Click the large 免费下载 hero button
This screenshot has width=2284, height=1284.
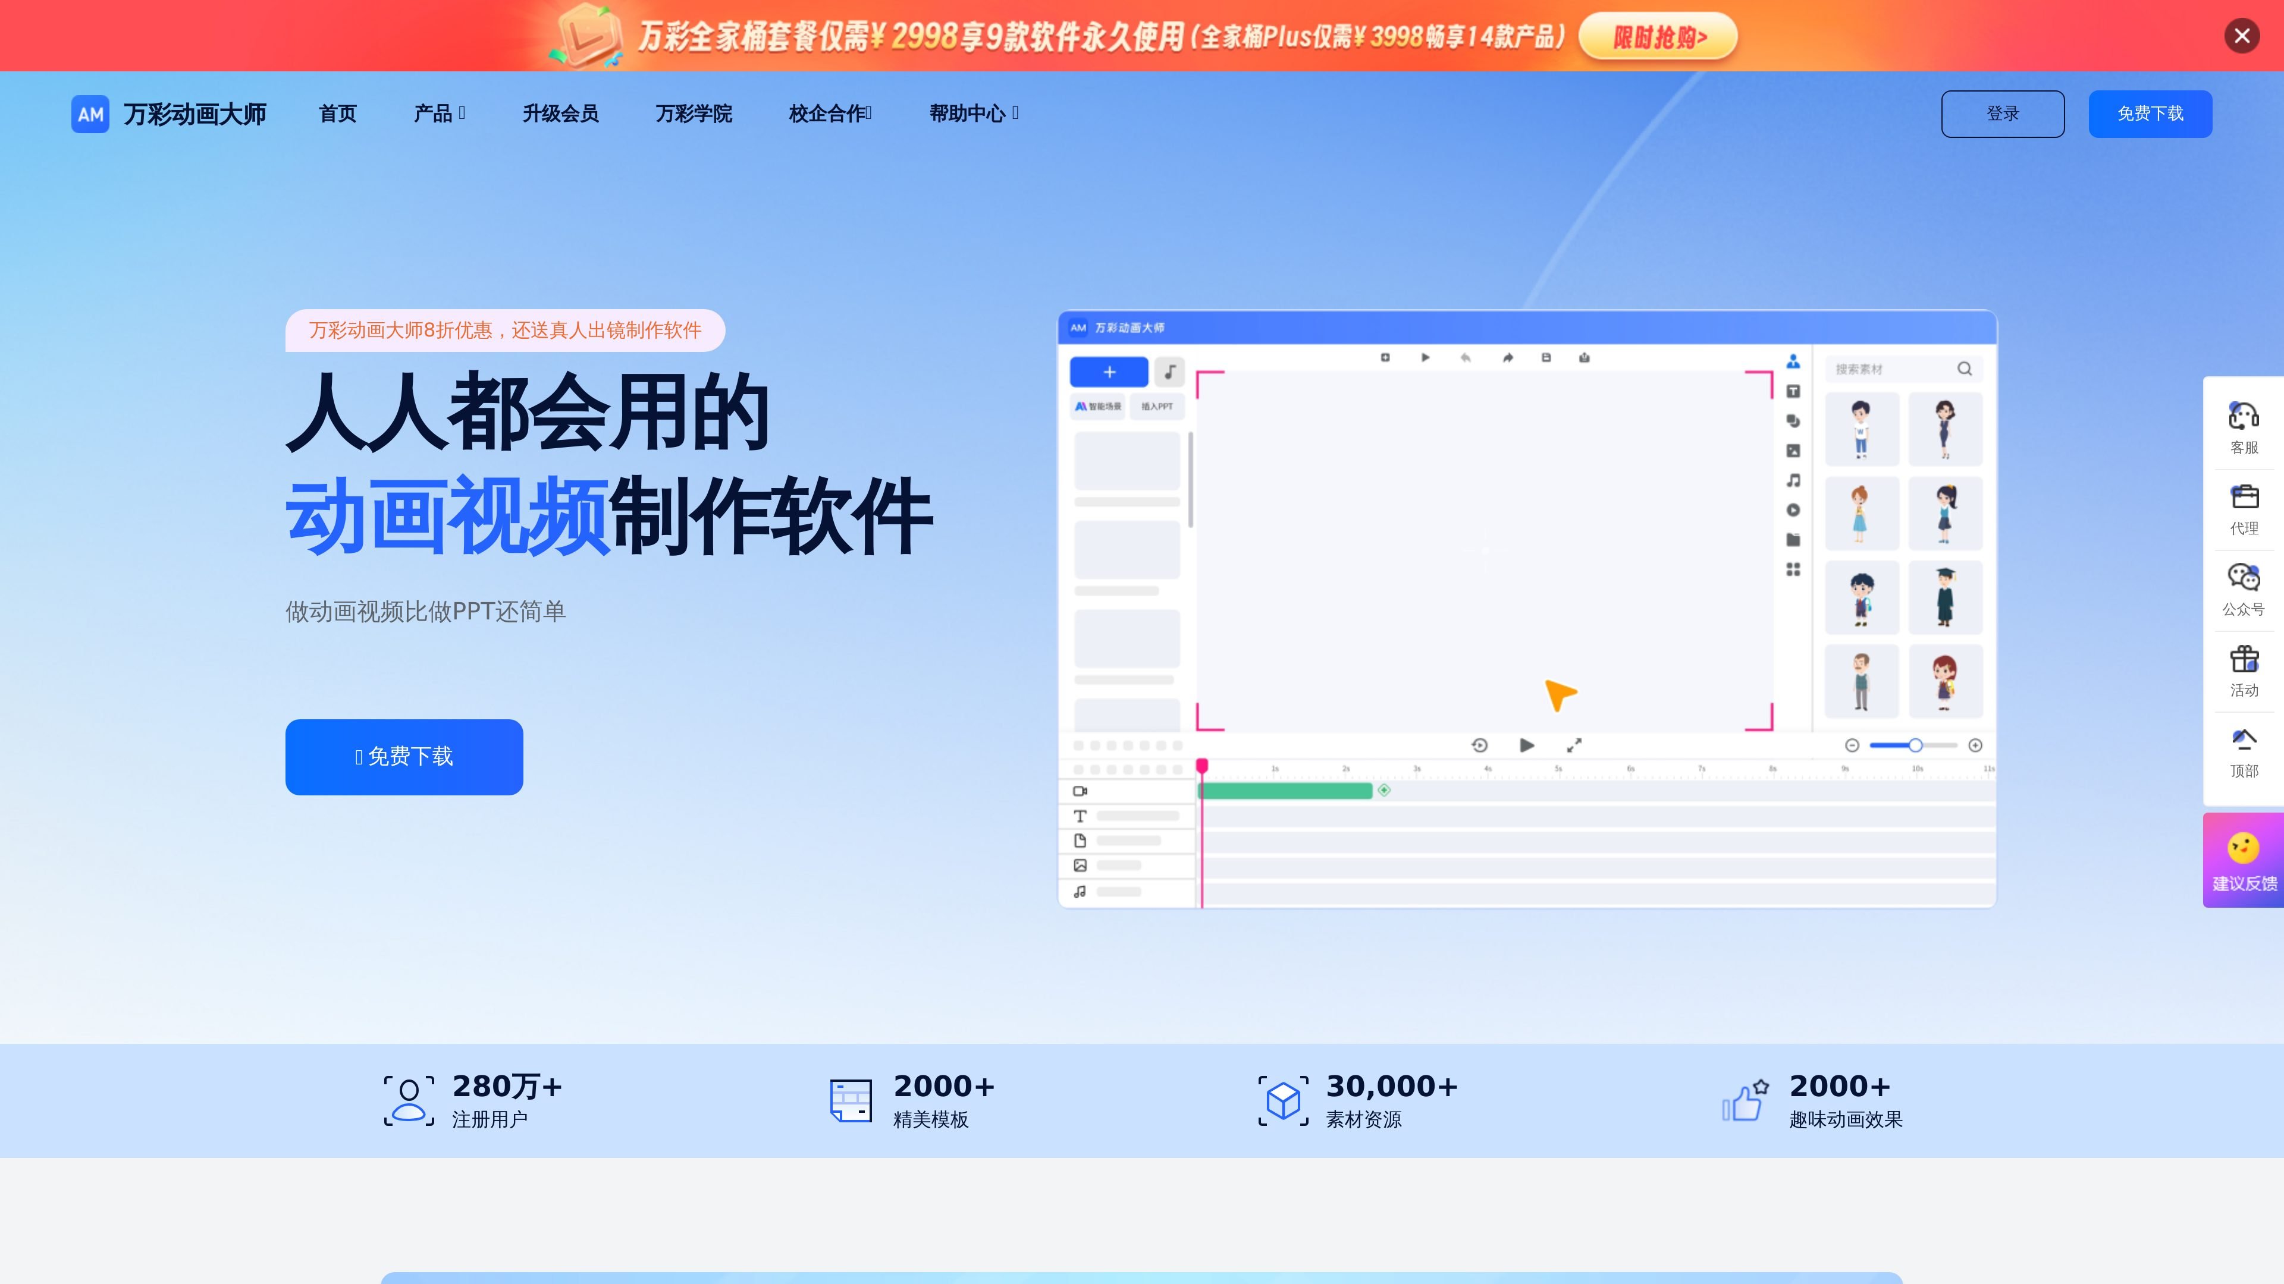(x=404, y=757)
